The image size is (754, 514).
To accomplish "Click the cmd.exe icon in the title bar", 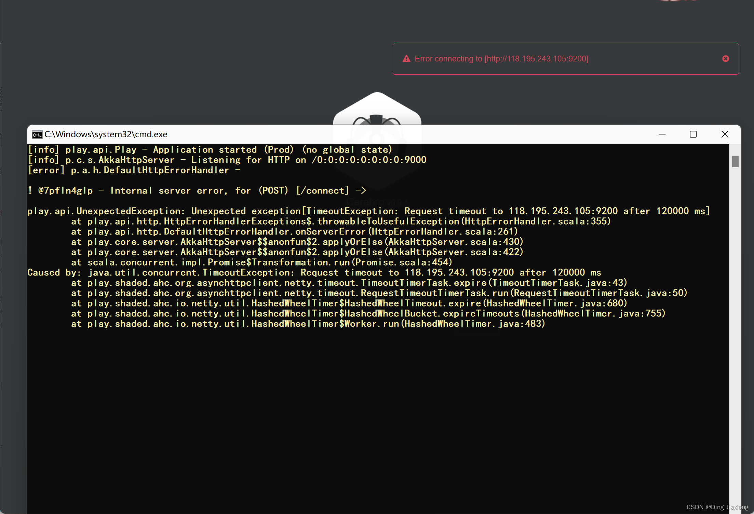I will click(37, 134).
